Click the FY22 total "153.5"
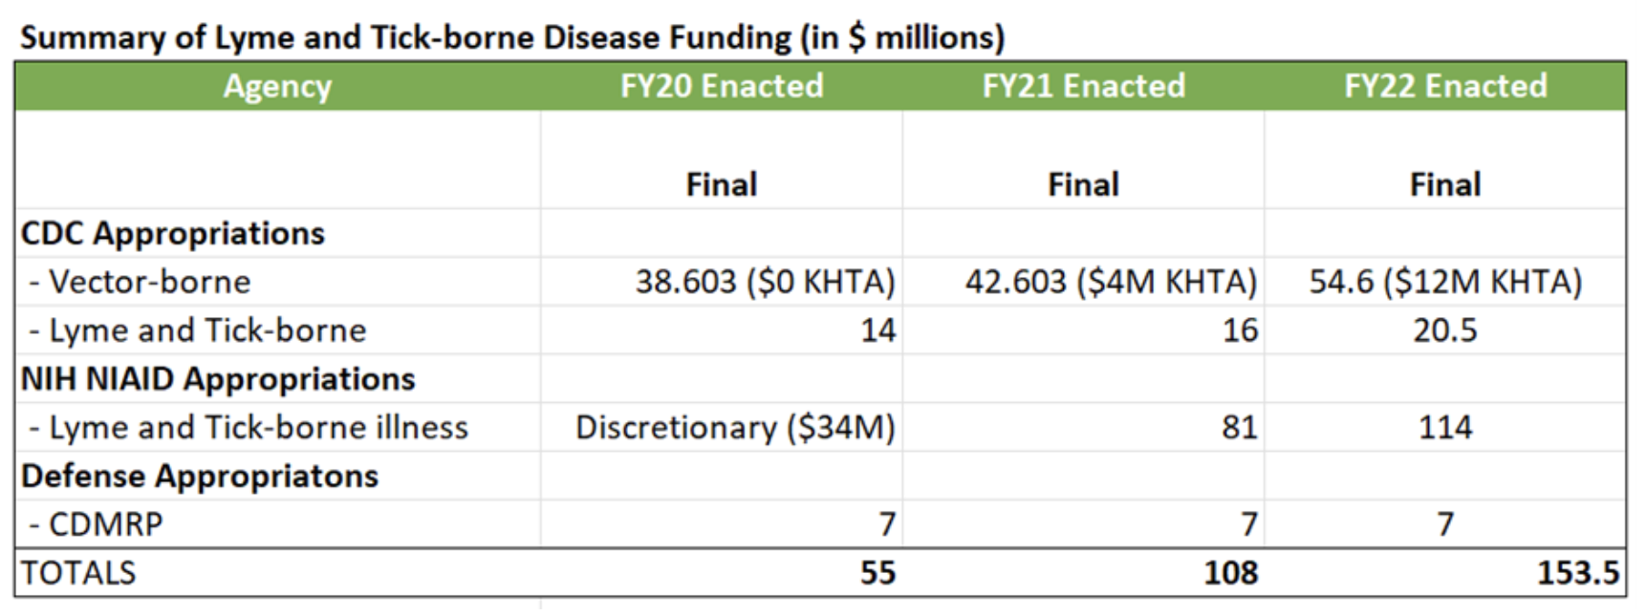Viewport: 1646px width, 615px height. pos(1578,573)
